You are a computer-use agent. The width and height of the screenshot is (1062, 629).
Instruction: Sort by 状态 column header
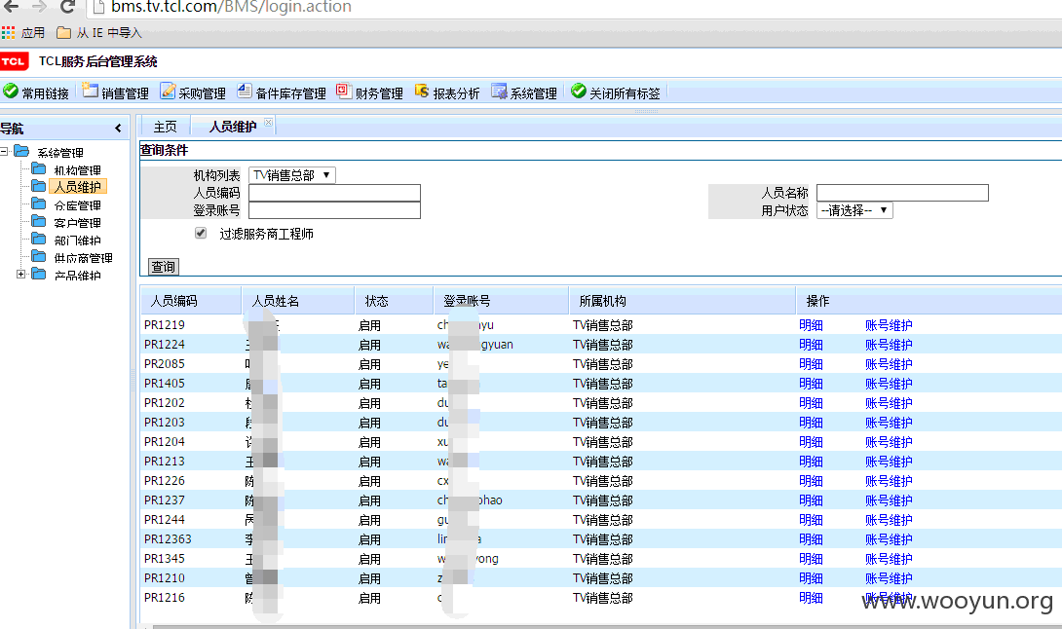click(x=394, y=301)
